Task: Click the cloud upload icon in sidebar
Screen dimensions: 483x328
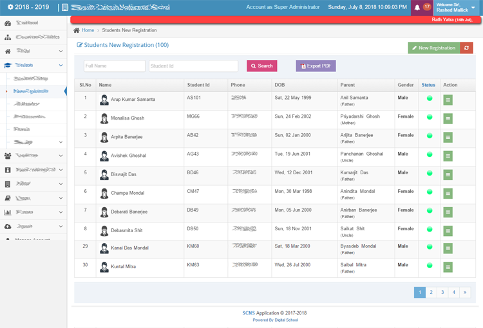Action: 8,226
